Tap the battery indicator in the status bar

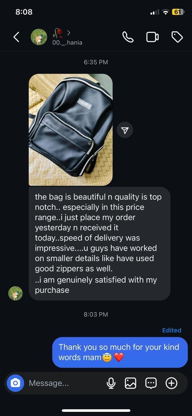pyautogui.click(x=178, y=12)
